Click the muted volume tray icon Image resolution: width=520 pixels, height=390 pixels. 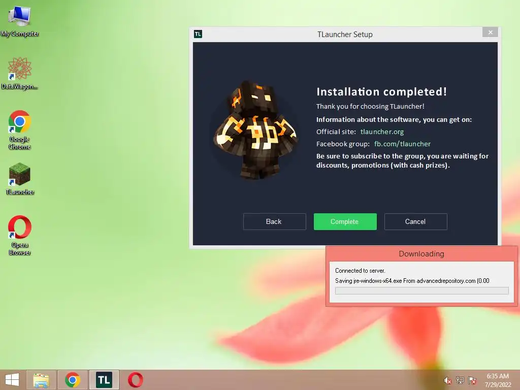pyautogui.click(x=447, y=380)
